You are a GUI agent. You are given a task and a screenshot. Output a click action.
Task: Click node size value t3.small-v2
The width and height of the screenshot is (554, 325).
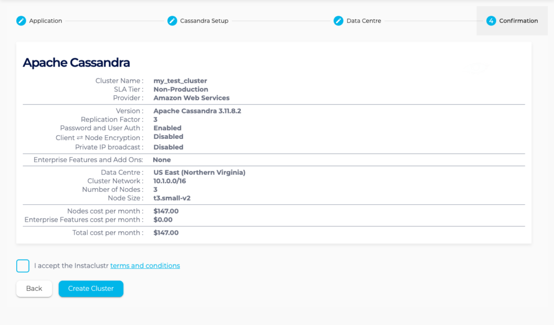[172, 198]
